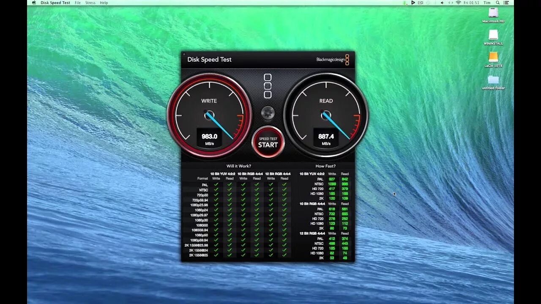The height and width of the screenshot is (304, 541).
Task: Click the "Will it Work?" heading
Action: pyautogui.click(x=239, y=166)
